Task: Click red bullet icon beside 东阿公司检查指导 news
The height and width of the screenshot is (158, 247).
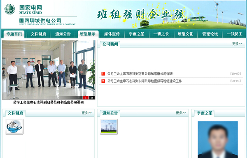Action: [103, 81]
